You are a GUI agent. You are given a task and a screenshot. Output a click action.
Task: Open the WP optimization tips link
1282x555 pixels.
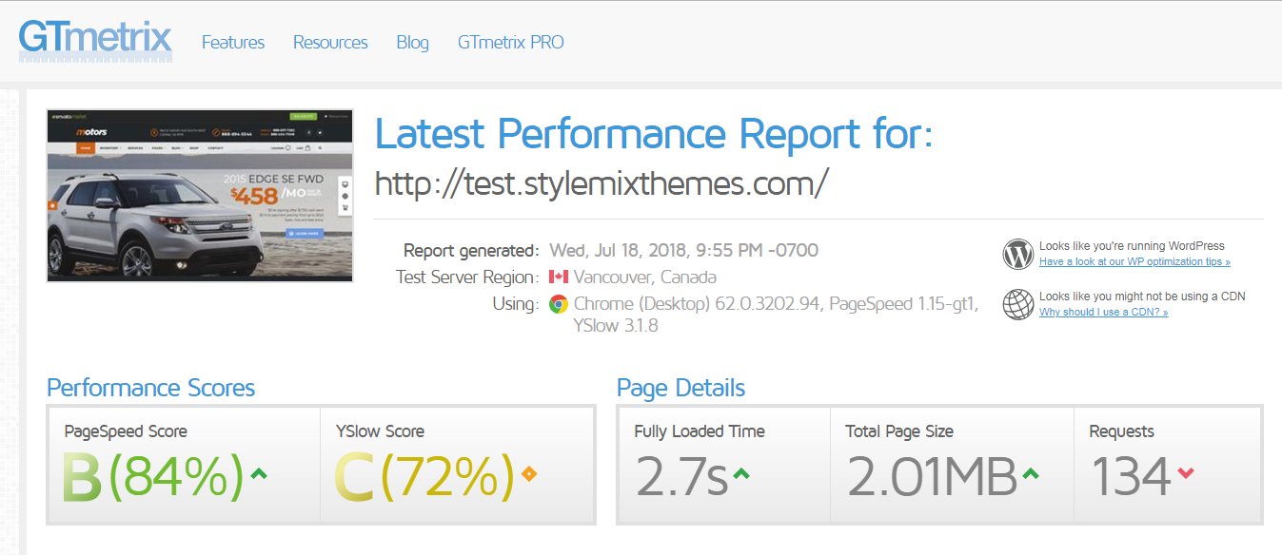(x=1134, y=262)
